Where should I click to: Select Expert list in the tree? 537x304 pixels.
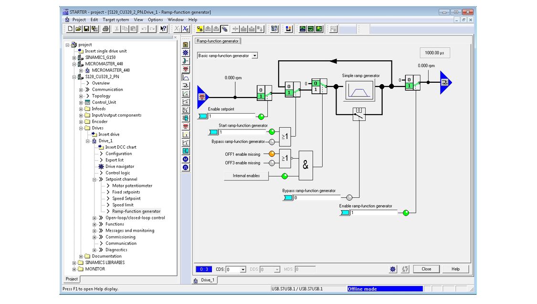(x=115, y=160)
